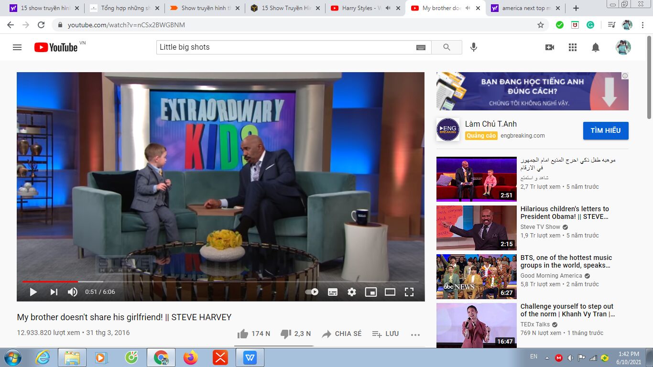Open Chrome three-dot menu
This screenshot has height=367, width=653.
pos(643,25)
